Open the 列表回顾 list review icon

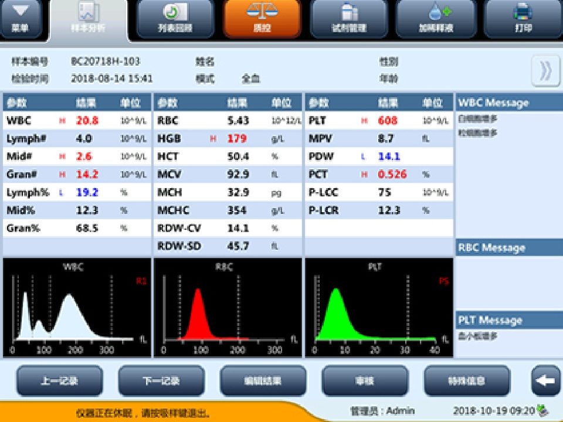(175, 18)
